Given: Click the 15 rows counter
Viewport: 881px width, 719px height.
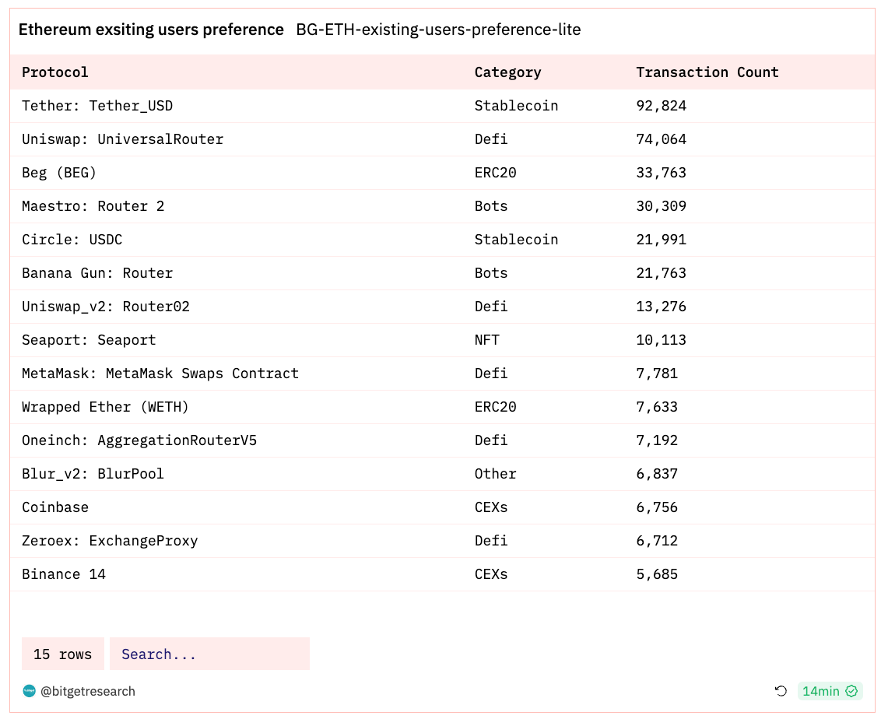Looking at the screenshot, I should (63, 654).
